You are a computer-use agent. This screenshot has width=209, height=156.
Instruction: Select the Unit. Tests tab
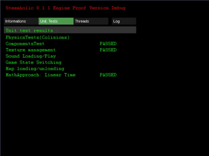coord(56,21)
